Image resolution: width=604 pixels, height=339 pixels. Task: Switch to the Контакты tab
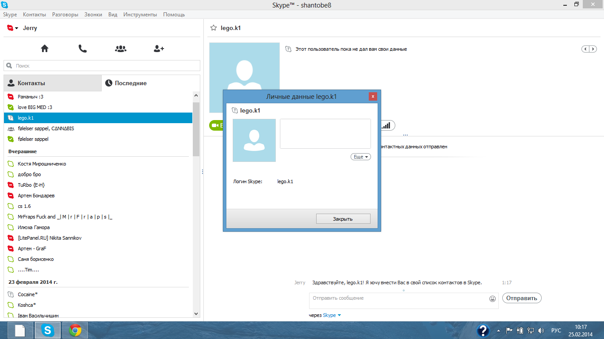tap(53, 83)
